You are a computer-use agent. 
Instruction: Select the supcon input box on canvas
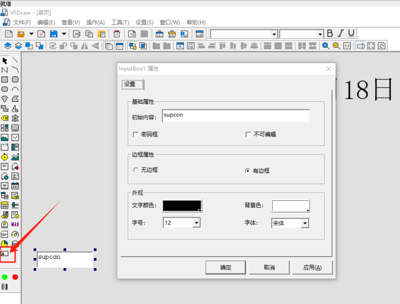tap(65, 259)
